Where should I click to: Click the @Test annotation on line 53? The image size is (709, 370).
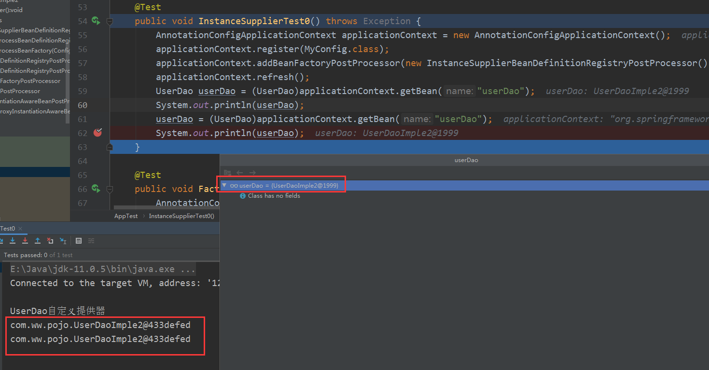pyautogui.click(x=148, y=7)
